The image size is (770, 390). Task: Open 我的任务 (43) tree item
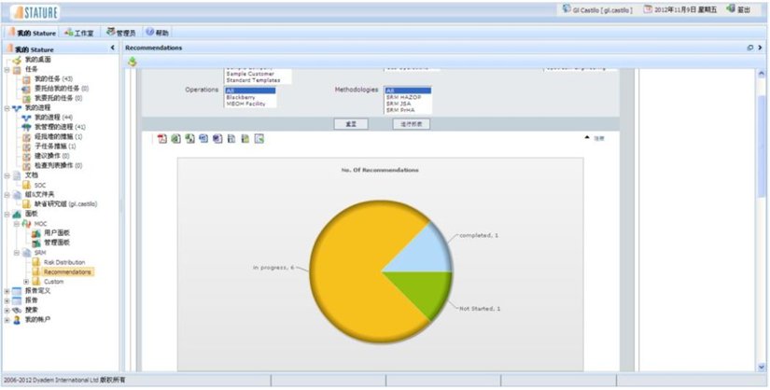point(53,78)
